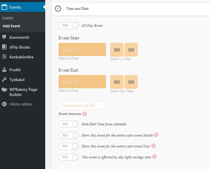Click the Työkalut wrench icon
This screenshot has height=169, width=210.
(x=4, y=80)
